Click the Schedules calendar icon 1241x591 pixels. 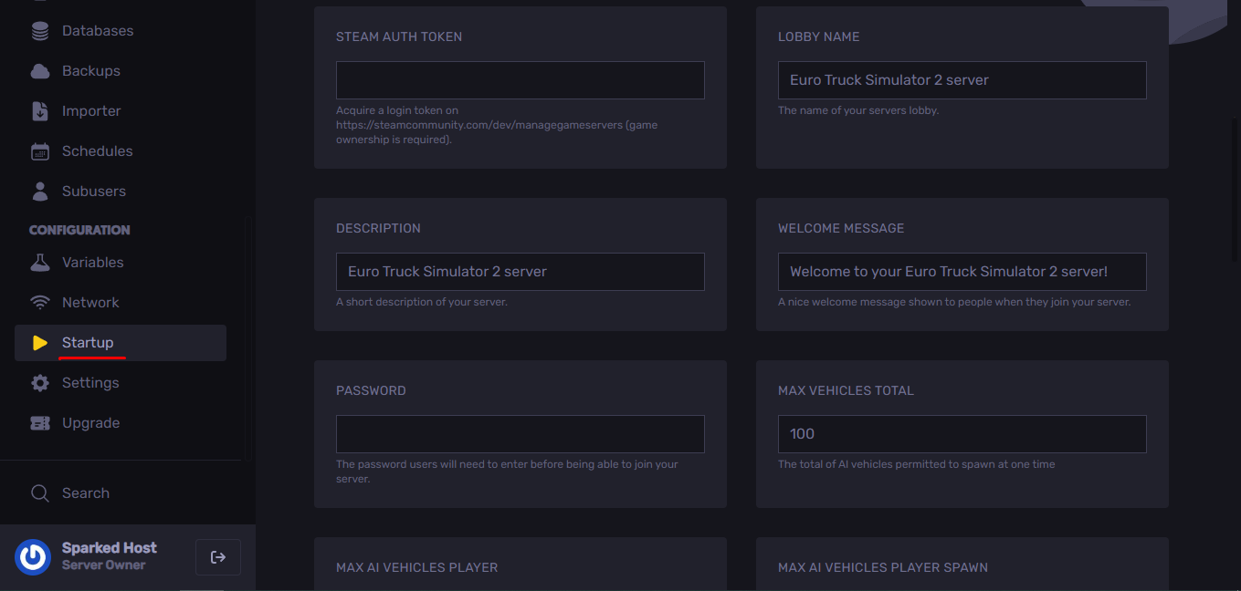[x=40, y=151]
